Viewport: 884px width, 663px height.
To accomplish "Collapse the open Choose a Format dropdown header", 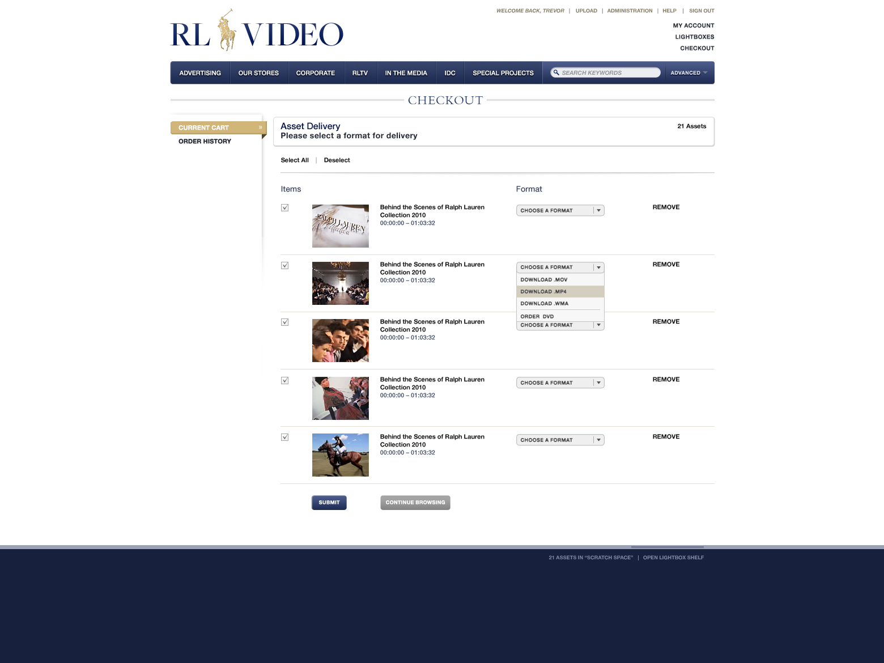I will tap(560, 267).
